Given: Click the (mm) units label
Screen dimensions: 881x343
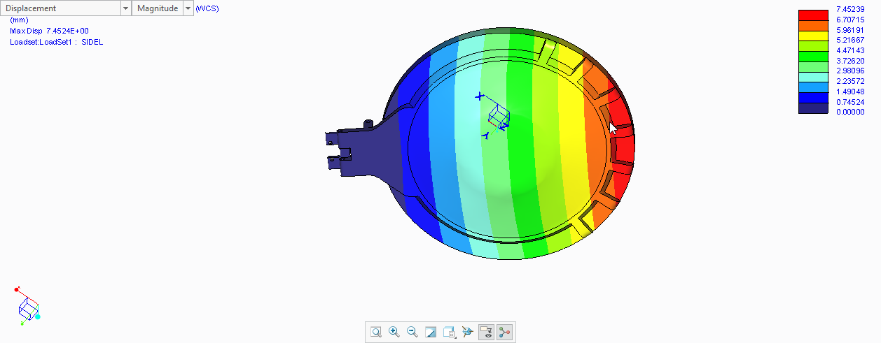Looking at the screenshot, I should pos(19,20).
